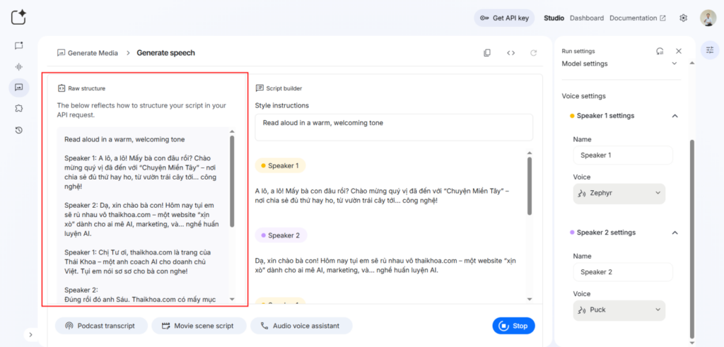Click the Run settings panel scrollbar
The height and width of the screenshot is (347, 724).
[x=691, y=239]
